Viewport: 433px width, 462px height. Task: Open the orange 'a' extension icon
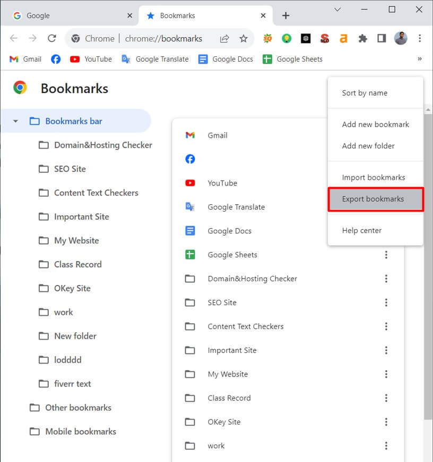[x=343, y=38]
